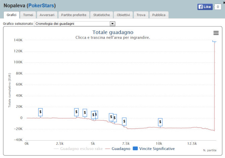225x158 pixels.
Task: Click the $ win marker near 3.7k games
Action: pos(76,112)
